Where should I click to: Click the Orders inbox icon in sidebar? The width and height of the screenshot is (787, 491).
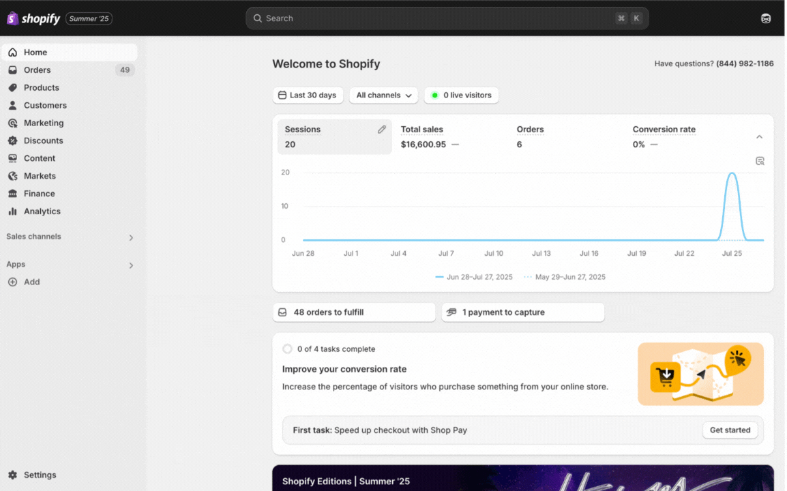[12, 70]
